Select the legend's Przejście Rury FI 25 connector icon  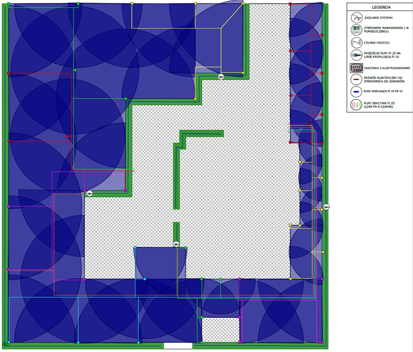pos(356,55)
